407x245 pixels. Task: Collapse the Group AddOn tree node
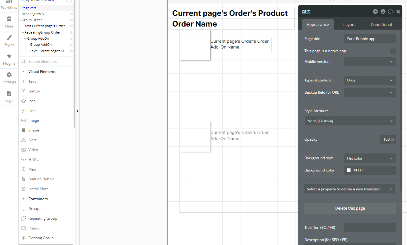coord(25,39)
